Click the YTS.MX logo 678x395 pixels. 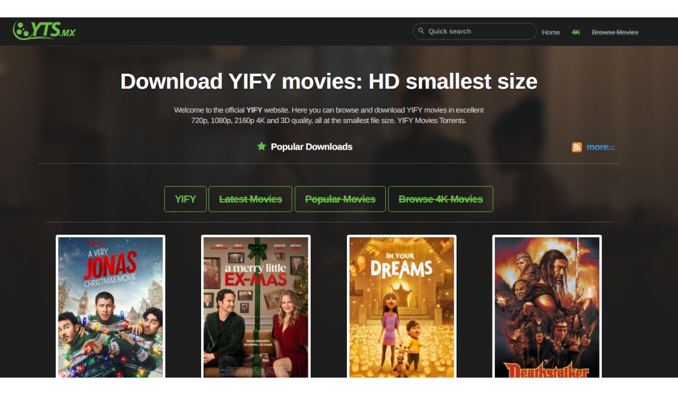(44, 30)
